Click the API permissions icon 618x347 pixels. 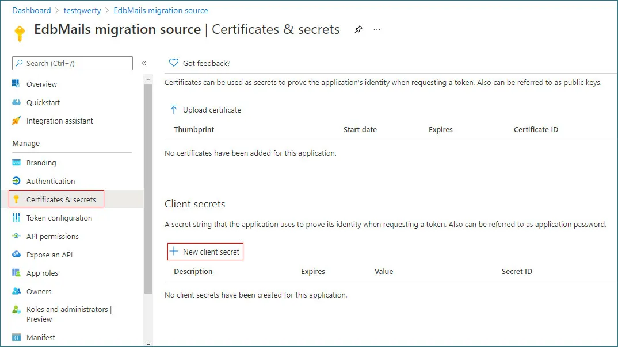click(x=16, y=236)
